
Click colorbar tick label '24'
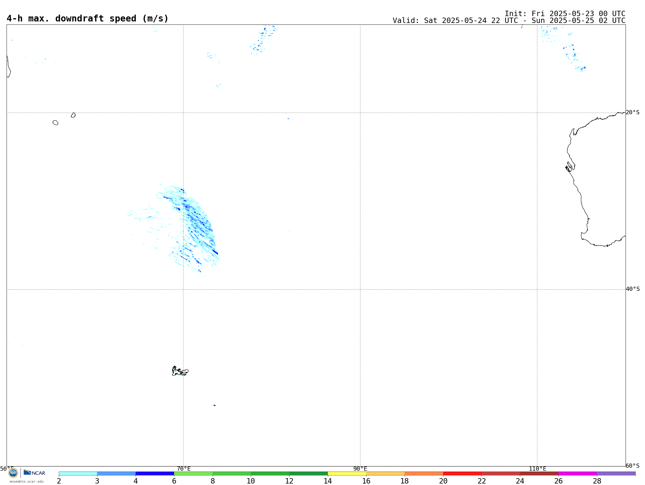coord(520,481)
